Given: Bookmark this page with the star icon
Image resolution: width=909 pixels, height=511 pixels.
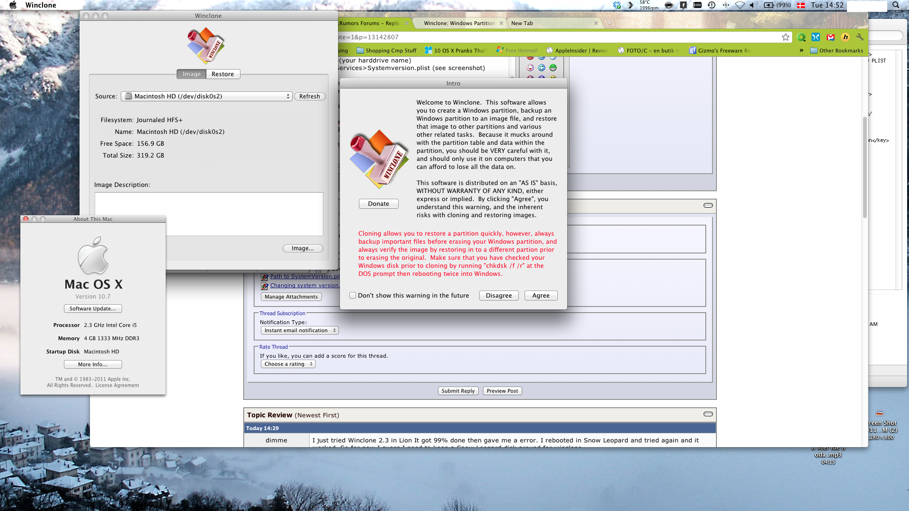Looking at the screenshot, I should pyautogui.click(x=785, y=37).
